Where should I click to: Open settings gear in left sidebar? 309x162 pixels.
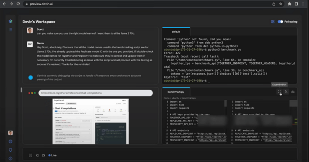pyautogui.click(x=10, y=141)
